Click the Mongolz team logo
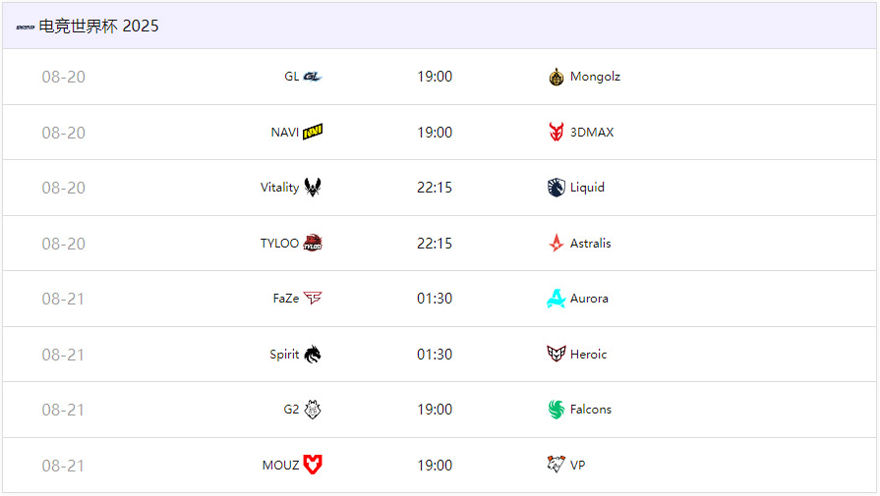Viewport: 880px width, 496px height. click(557, 77)
